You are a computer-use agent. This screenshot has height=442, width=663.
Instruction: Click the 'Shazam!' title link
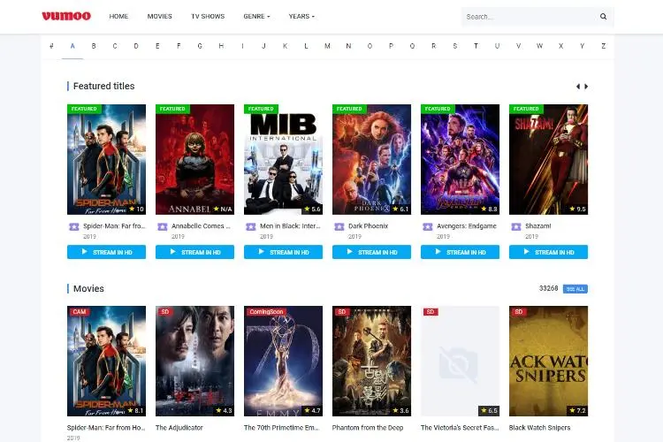(x=537, y=226)
